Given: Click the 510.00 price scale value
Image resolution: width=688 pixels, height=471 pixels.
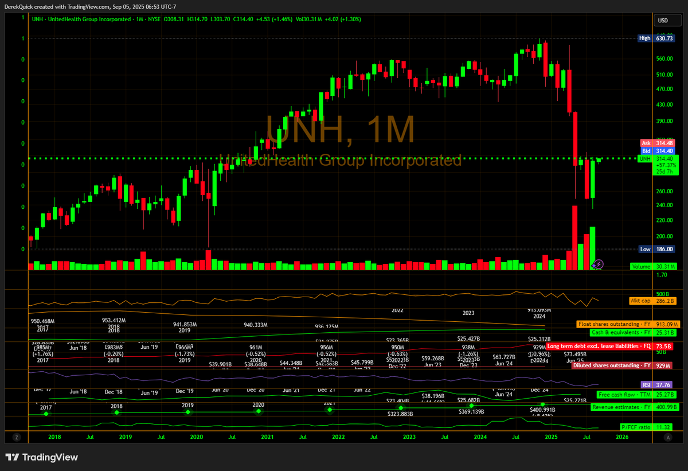Looking at the screenshot, I should (x=664, y=74).
